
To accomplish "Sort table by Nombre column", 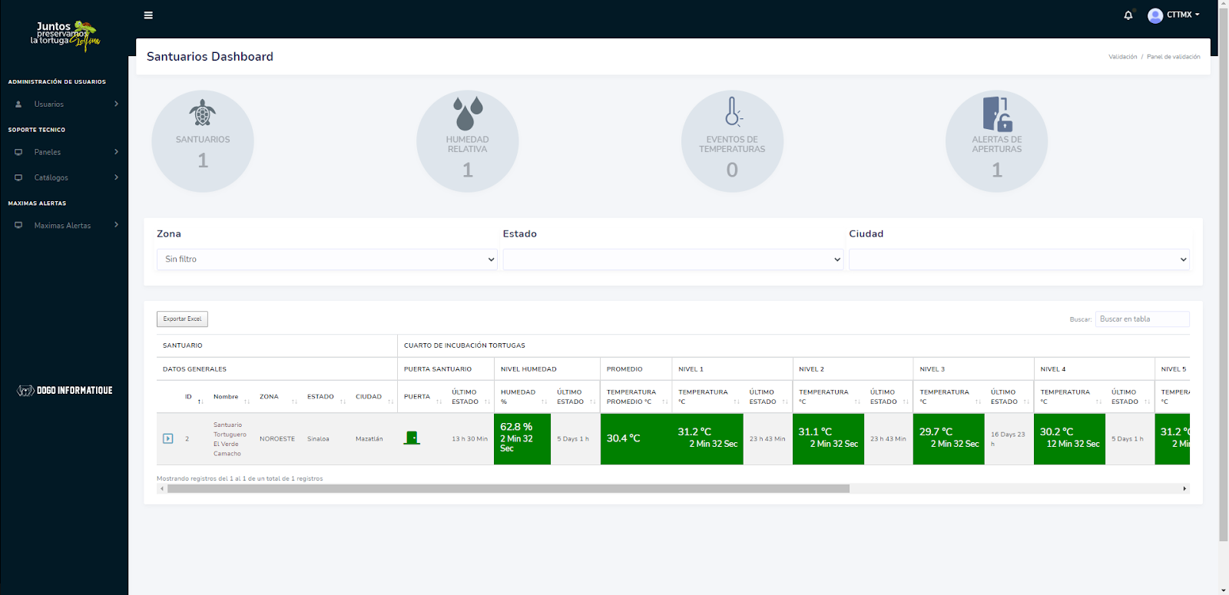I will coord(227,397).
